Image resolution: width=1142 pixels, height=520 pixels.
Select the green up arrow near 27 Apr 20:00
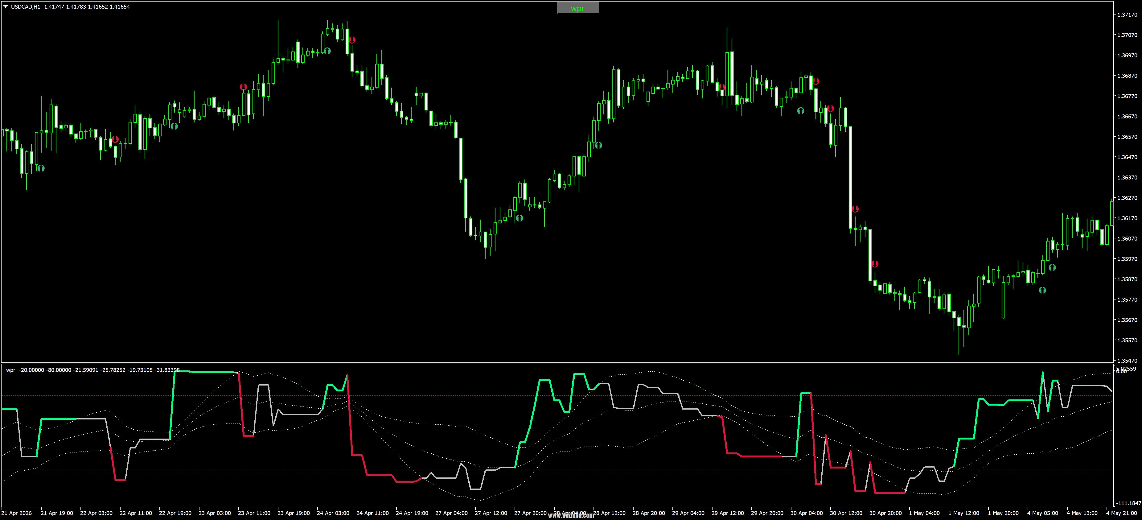click(520, 218)
